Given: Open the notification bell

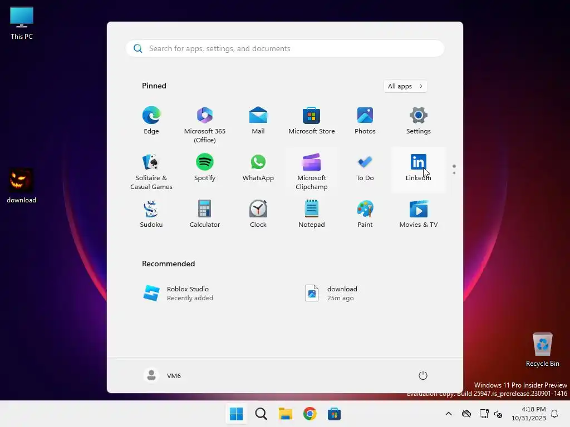Looking at the screenshot, I should 554,414.
